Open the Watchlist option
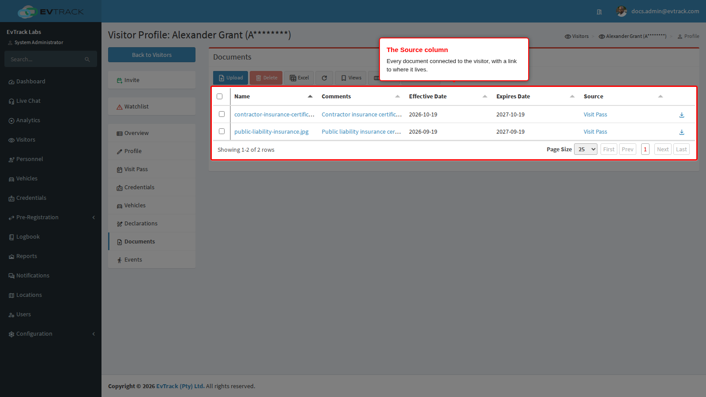 pyautogui.click(x=152, y=107)
